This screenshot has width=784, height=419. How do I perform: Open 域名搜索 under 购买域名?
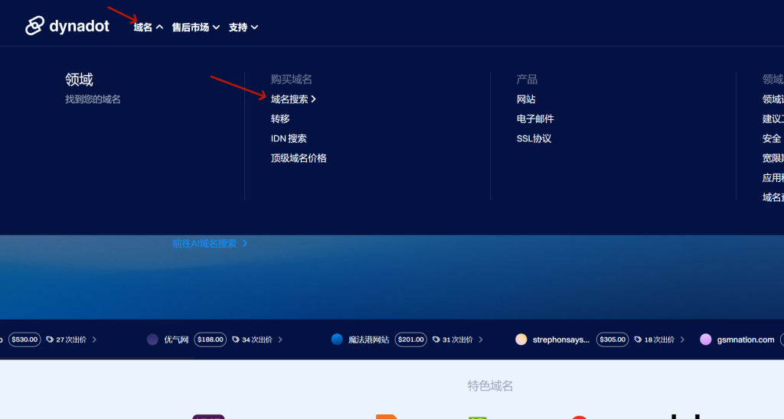[289, 99]
